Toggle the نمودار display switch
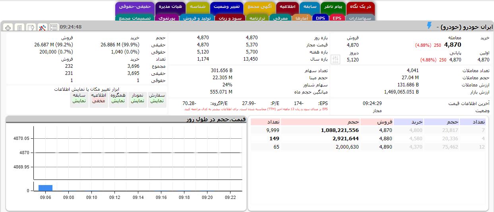 click(137, 101)
